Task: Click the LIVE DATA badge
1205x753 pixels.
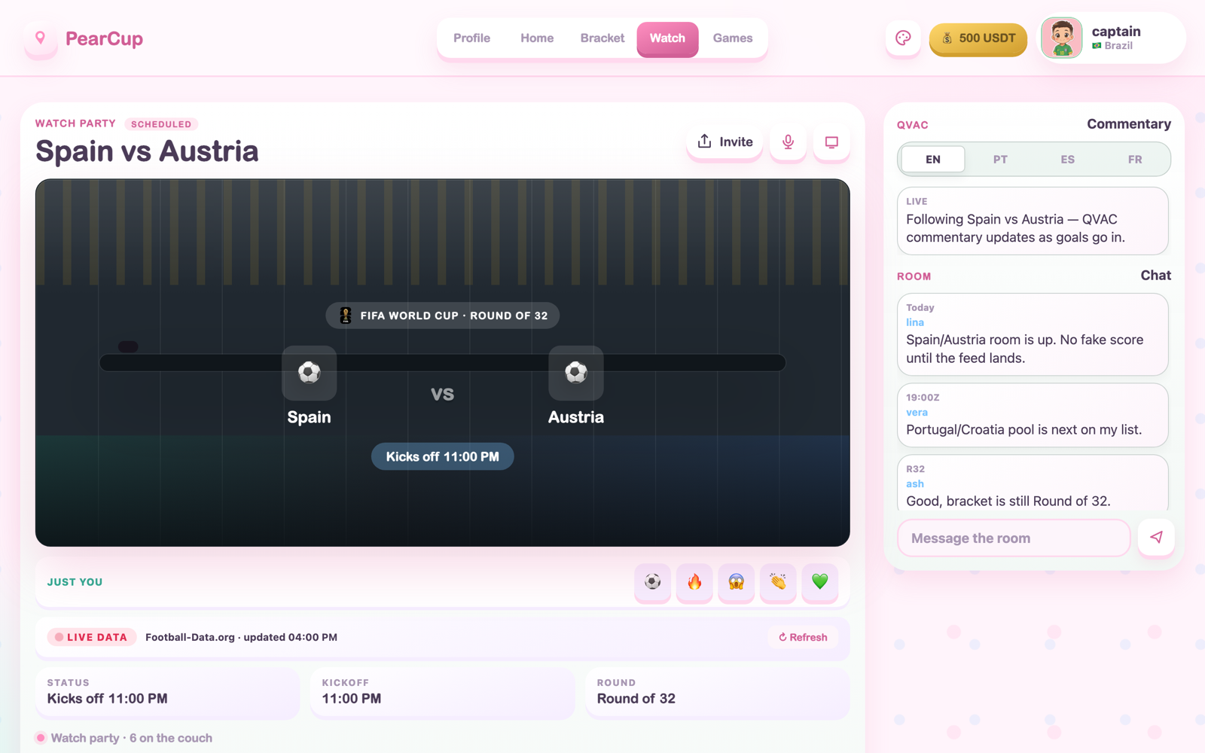Action: coord(92,637)
